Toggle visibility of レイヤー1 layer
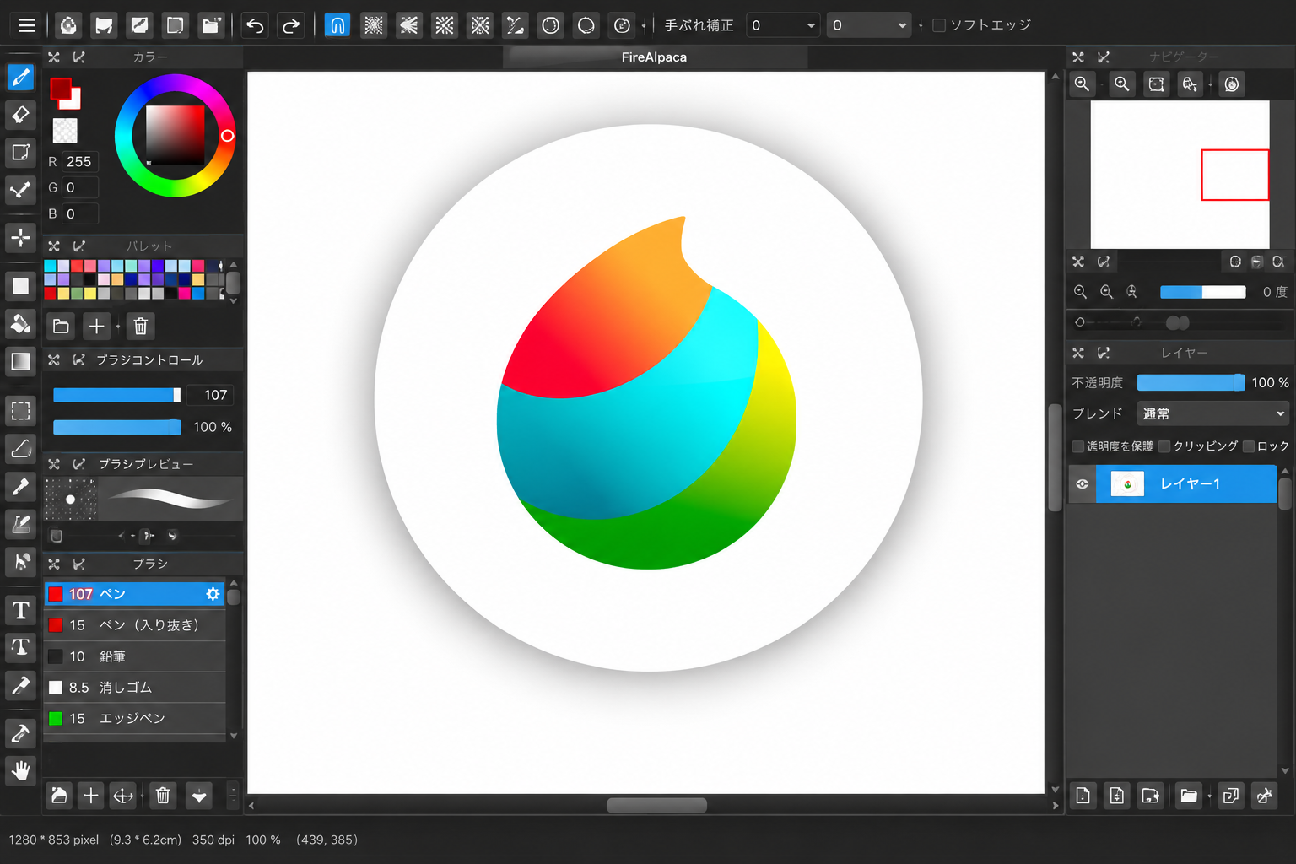1296x864 pixels. click(x=1082, y=483)
